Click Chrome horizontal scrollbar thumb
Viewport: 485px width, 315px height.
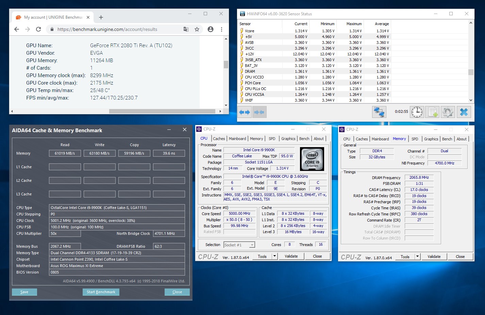(x=162, y=111)
